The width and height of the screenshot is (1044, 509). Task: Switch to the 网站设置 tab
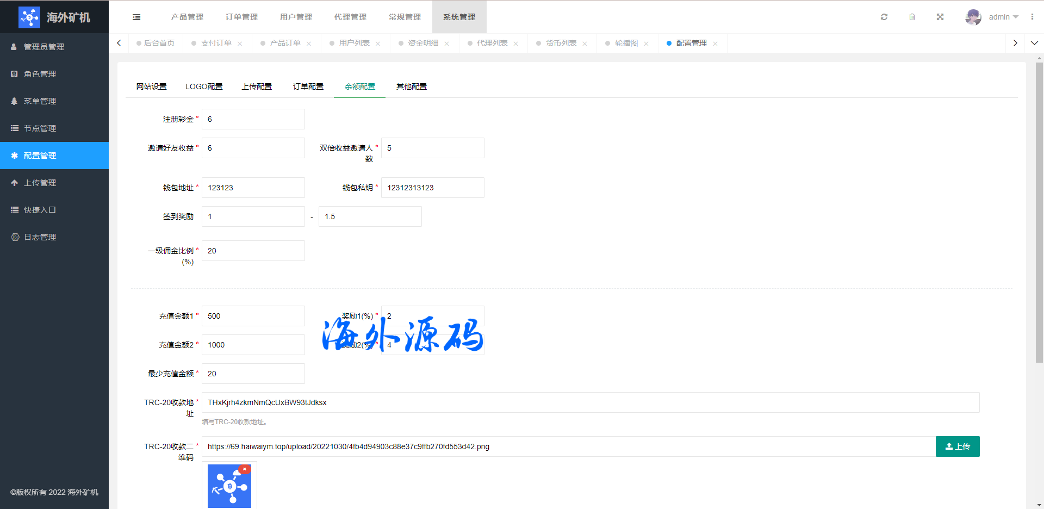tap(151, 86)
